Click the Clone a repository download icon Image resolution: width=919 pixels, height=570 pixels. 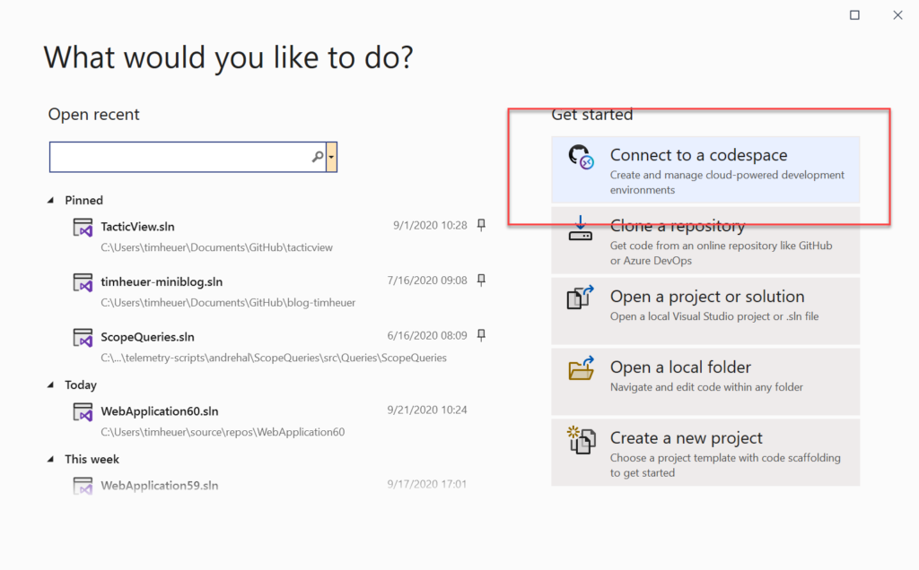click(x=581, y=228)
